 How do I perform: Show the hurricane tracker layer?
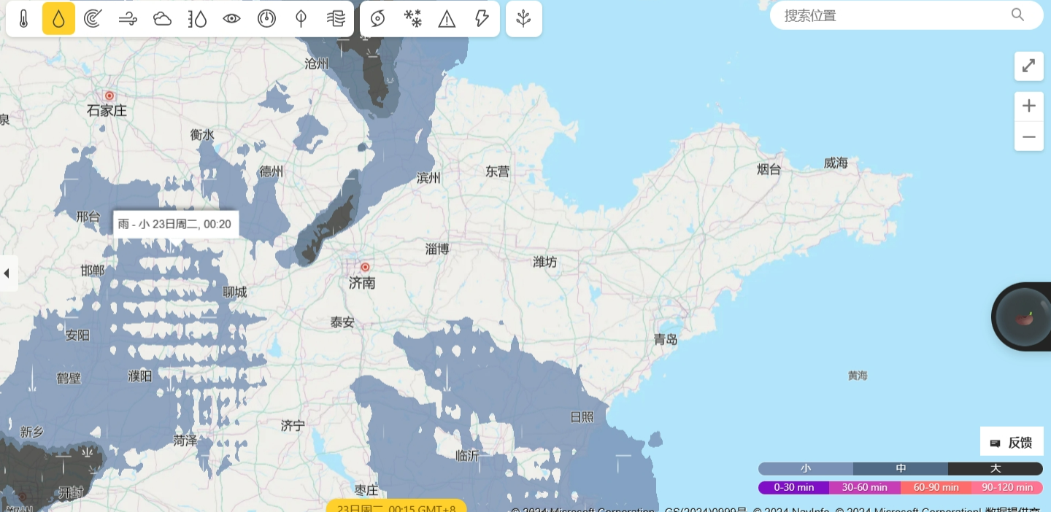pyautogui.click(x=377, y=19)
